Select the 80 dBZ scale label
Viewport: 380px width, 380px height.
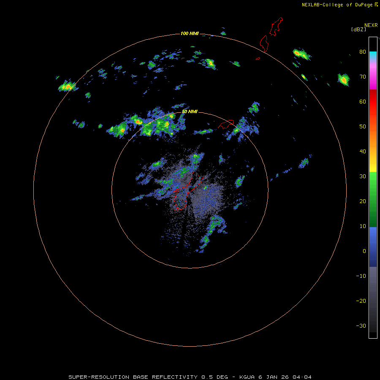tap(363, 52)
